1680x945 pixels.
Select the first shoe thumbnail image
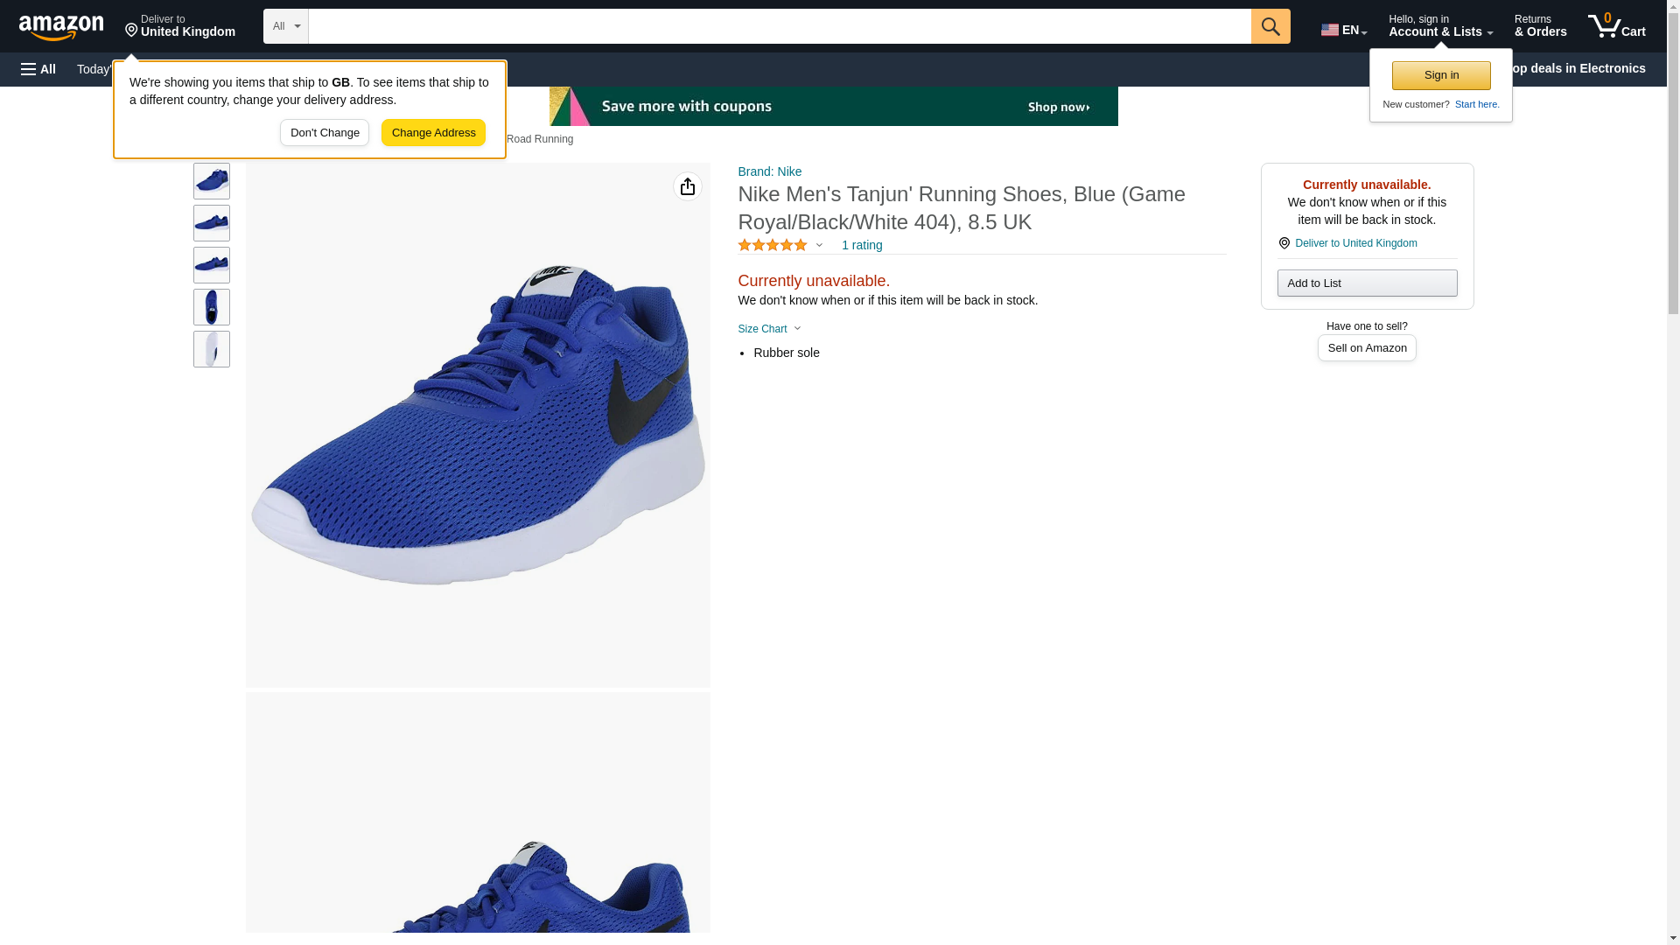coord(212,181)
